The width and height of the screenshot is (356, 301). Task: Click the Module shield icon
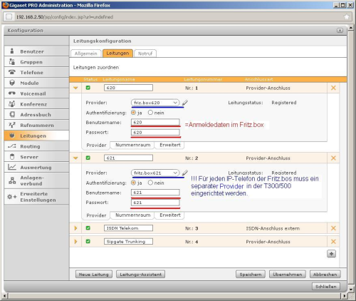[x=12, y=83]
